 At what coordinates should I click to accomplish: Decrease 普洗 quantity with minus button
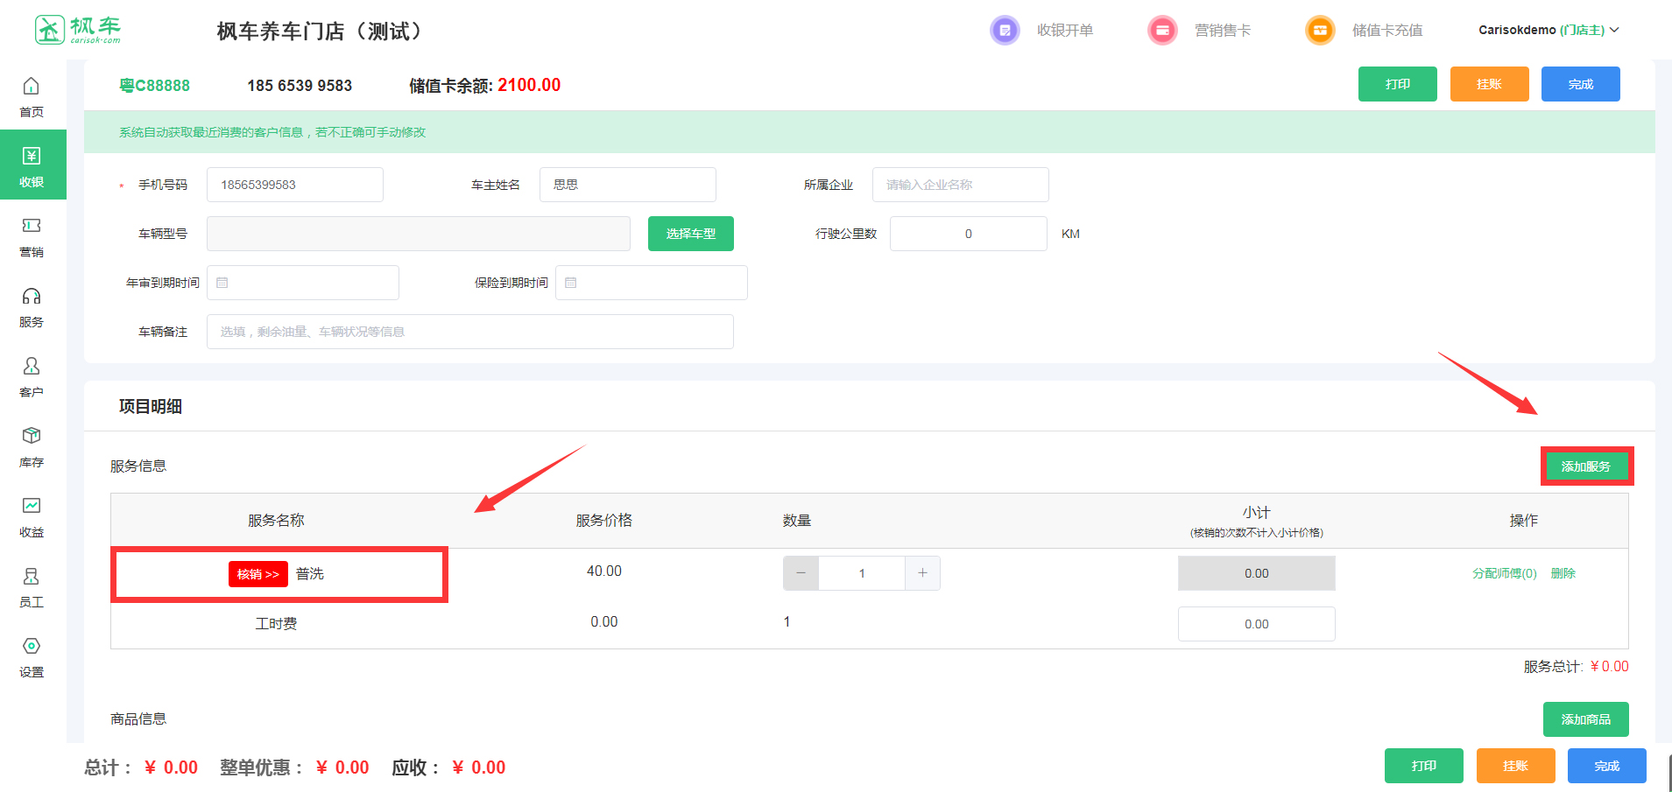tap(801, 573)
